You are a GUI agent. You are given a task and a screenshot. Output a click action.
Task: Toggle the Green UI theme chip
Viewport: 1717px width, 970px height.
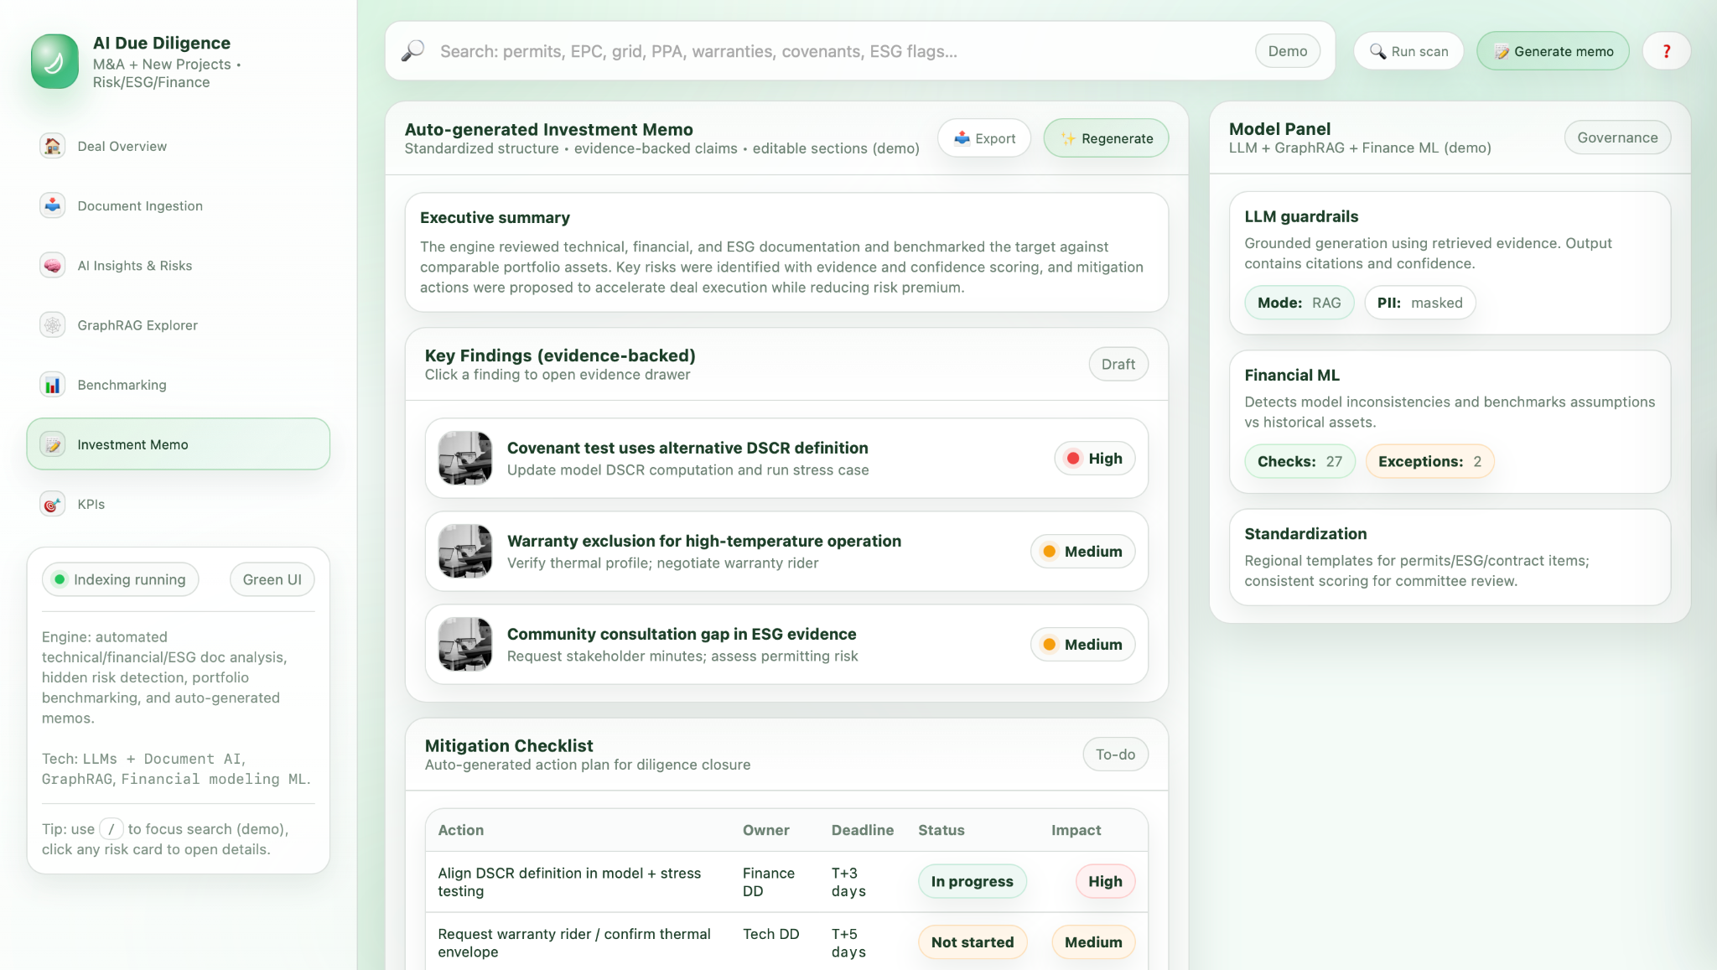coord(272,579)
